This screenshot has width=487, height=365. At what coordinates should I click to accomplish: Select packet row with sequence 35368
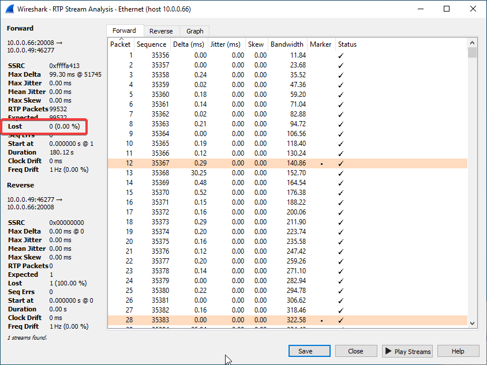click(287, 173)
